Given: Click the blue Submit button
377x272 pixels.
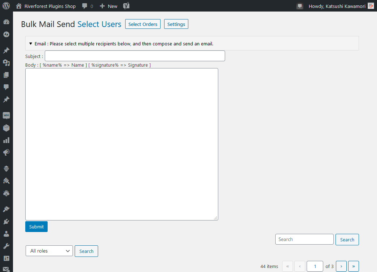Looking at the screenshot, I should coord(36,227).
